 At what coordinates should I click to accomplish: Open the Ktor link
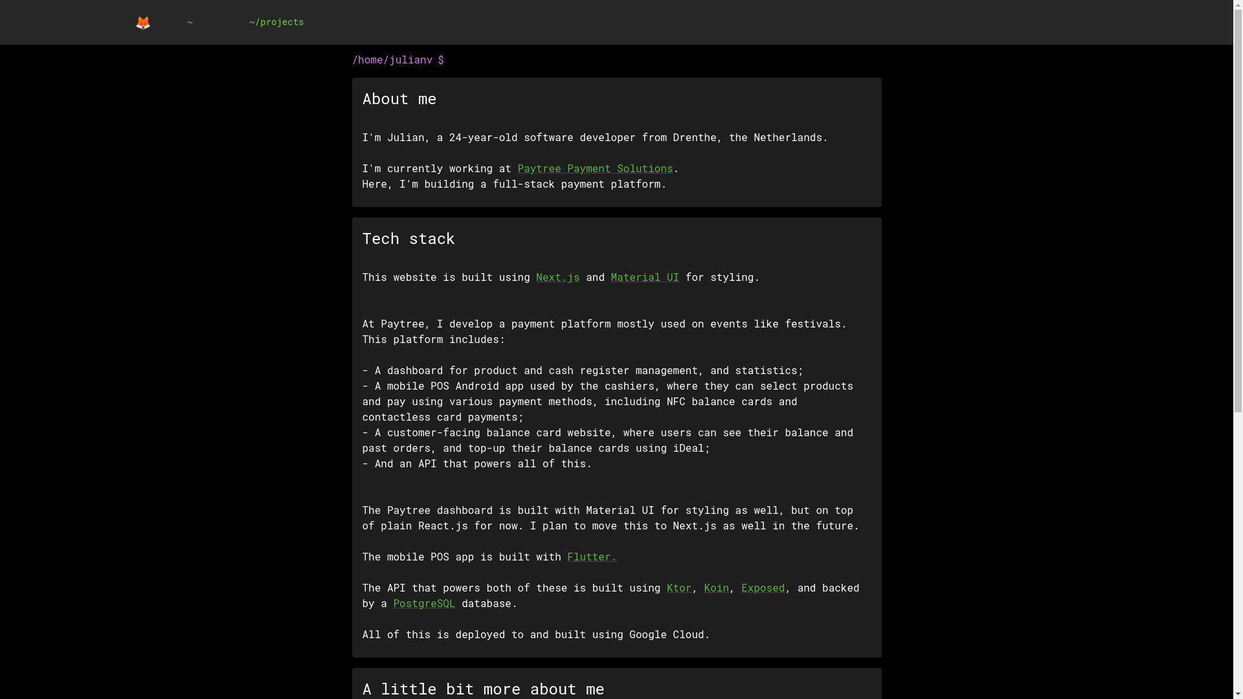pyautogui.click(x=679, y=588)
